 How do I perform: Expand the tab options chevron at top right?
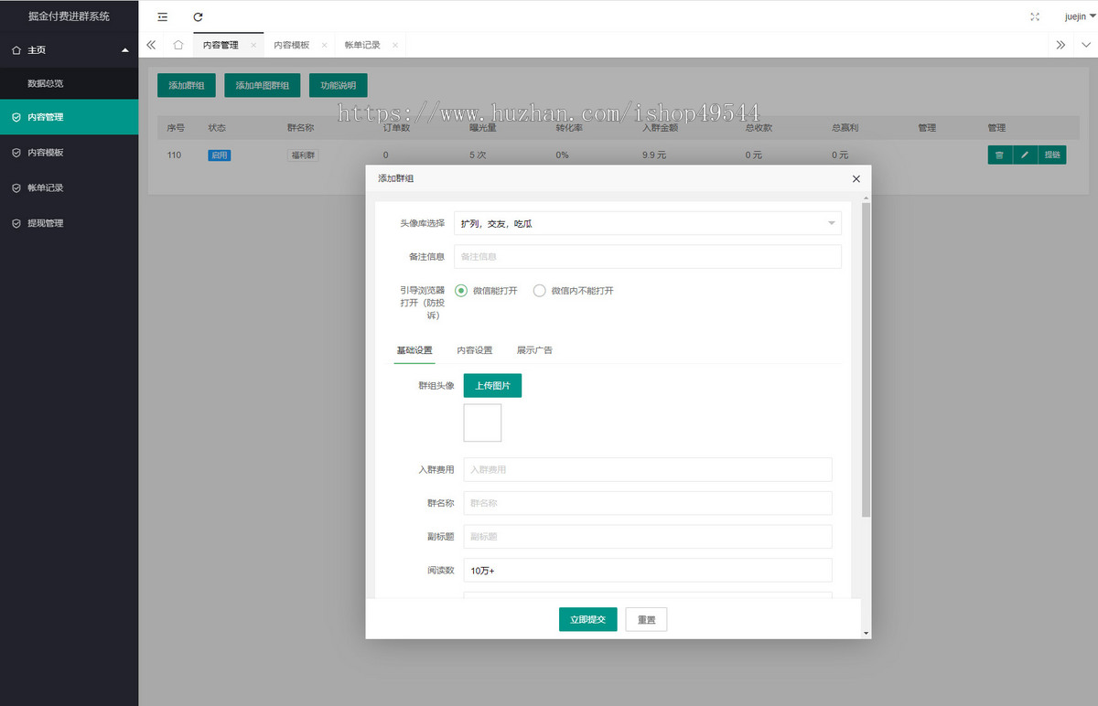pyautogui.click(x=1085, y=45)
